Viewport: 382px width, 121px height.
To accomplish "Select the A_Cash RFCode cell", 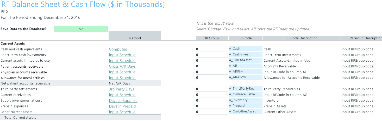I will [246, 49].
